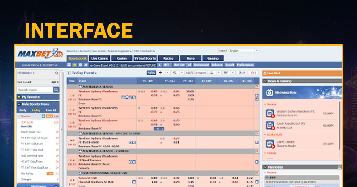Collapse the Soccer section under Showing Now

pos(265,104)
